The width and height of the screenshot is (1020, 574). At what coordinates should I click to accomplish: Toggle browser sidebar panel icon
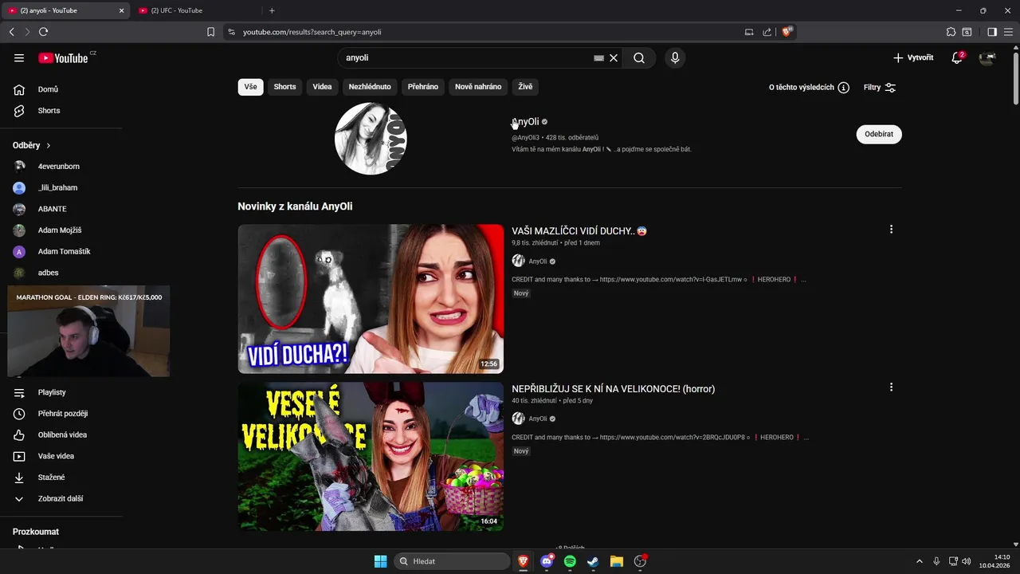point(992,32)
